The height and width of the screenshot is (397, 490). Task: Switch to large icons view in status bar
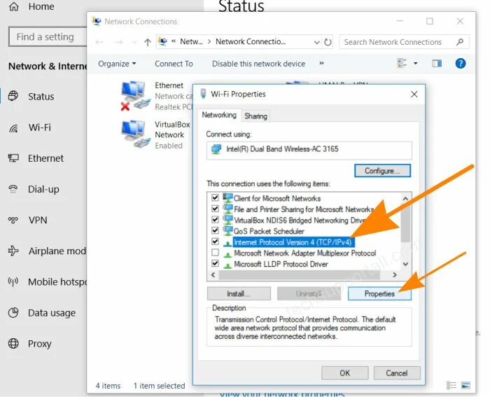pos(465,385)
